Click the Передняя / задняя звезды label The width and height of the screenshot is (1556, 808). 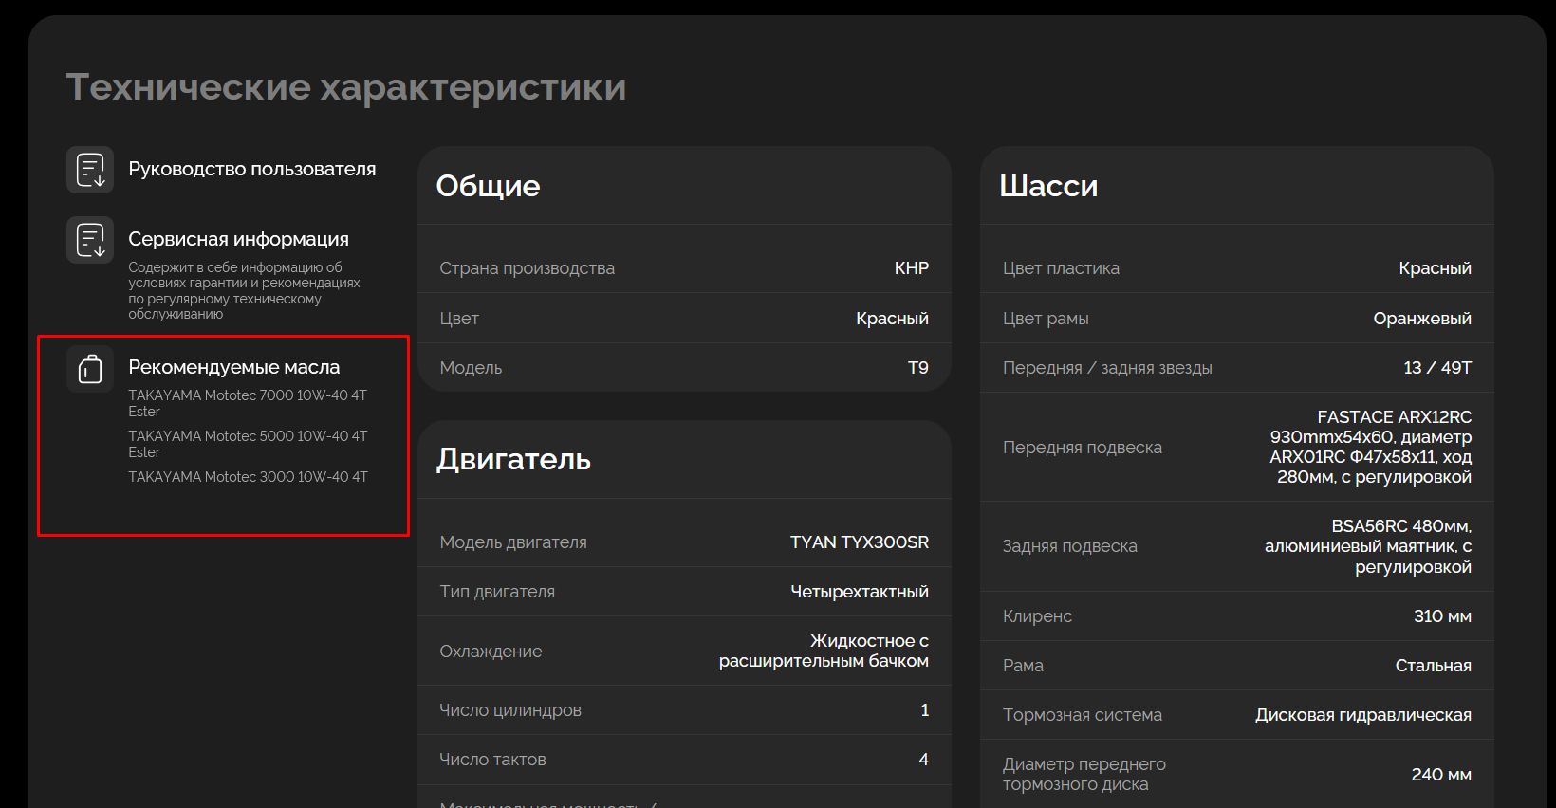(1107, 368)
